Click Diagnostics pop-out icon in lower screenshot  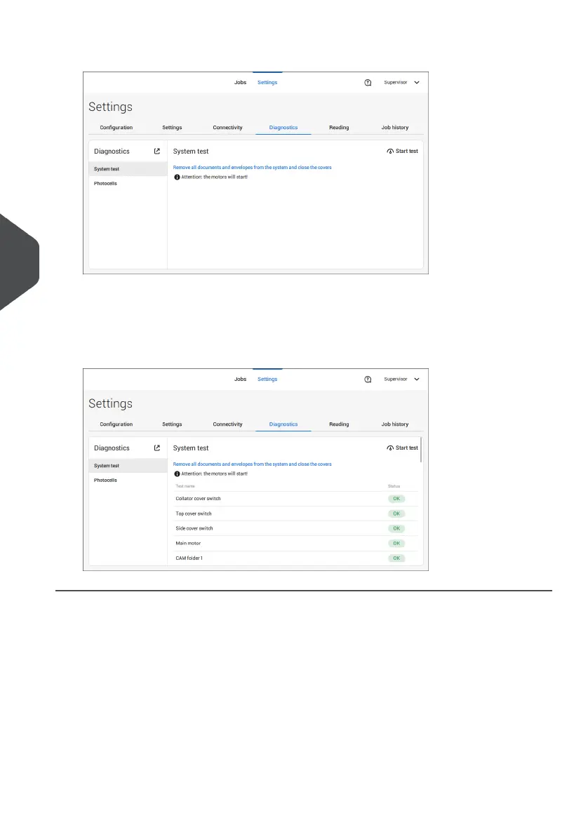pos(156,448)
